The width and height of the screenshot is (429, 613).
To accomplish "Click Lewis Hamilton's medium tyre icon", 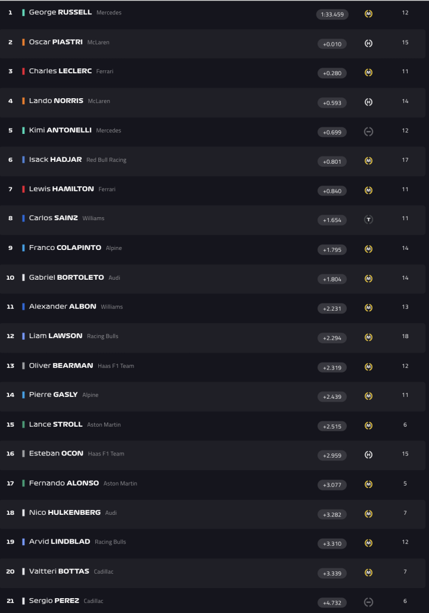I will (x=368, y=190).
